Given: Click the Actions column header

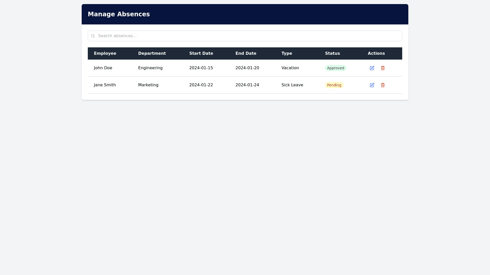Looking at the screenshot, I should 376,53.
